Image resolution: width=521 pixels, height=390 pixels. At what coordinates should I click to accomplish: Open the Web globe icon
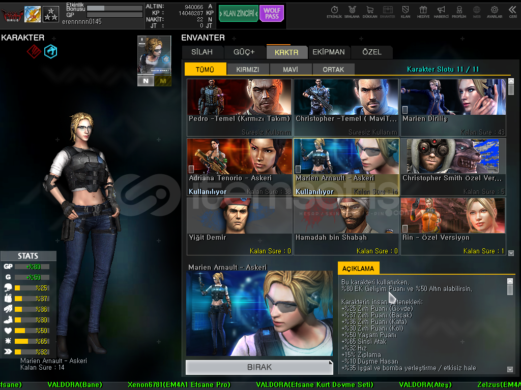[476, 12]
